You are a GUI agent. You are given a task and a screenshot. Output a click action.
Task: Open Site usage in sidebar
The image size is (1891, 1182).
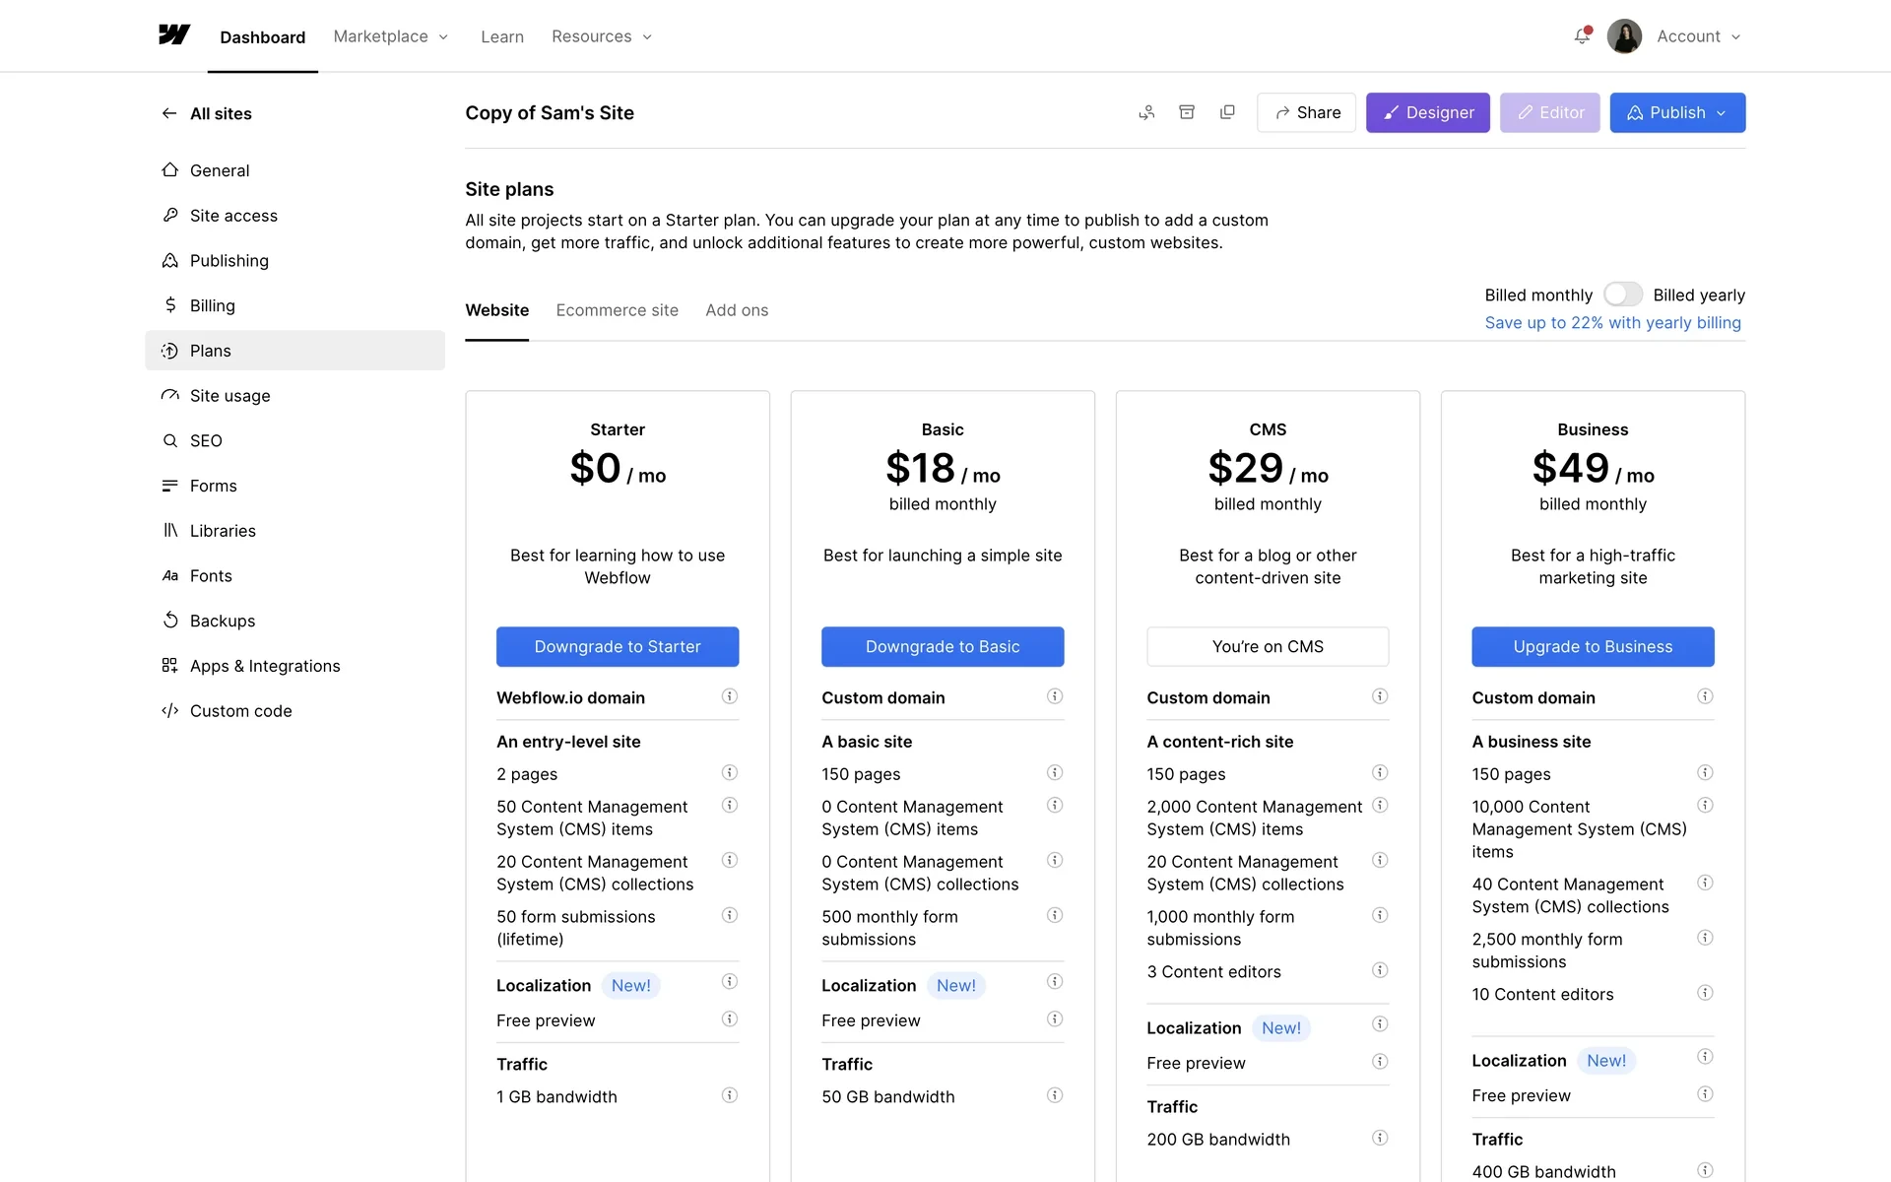[294, 396]
